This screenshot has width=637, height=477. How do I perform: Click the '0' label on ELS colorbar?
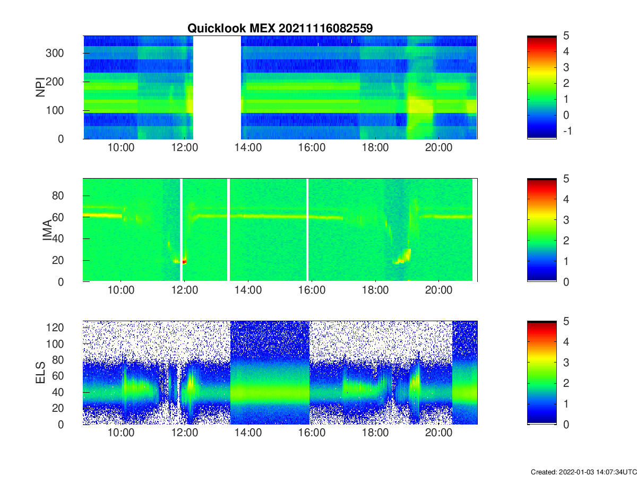pos(566,425)
